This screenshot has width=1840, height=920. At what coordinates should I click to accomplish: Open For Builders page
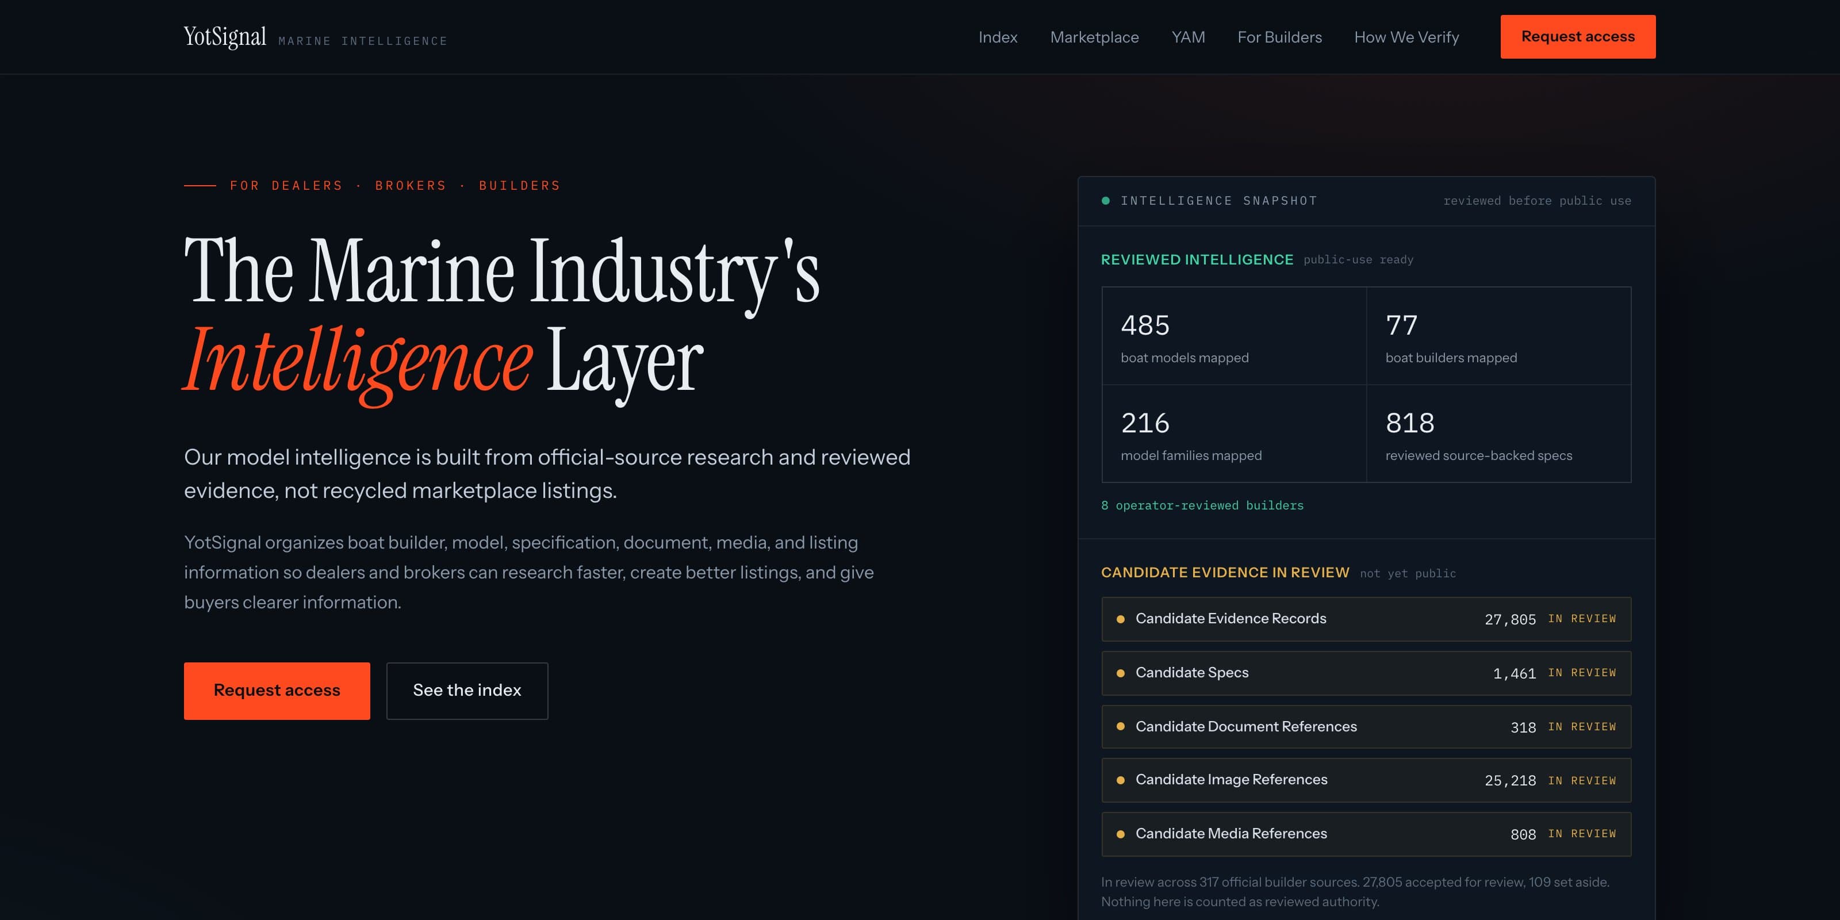[1279, 37]
